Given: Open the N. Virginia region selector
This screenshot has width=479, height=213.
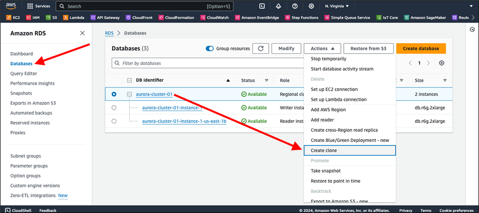Looking at the screenshot, I should point(337,6).
